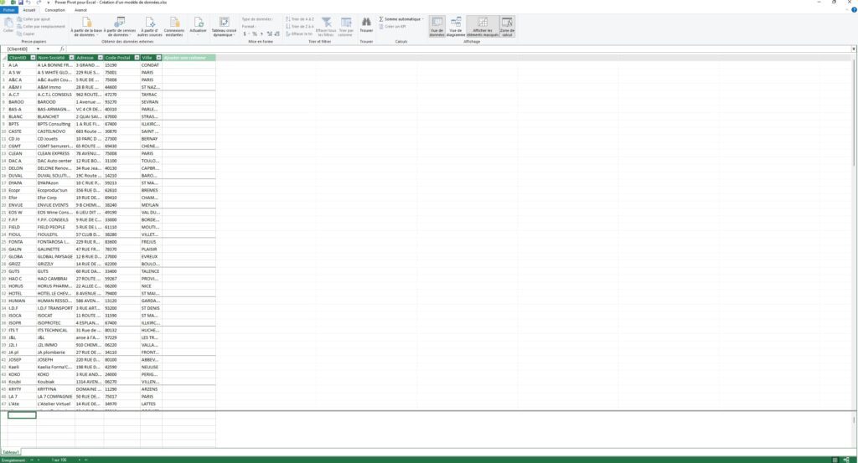Image resolution: width=858 pixels, height=463 pixels.
Task: Click Effacer le tri
Action: point(299,33)
